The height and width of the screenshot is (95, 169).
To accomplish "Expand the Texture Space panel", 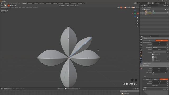I will click(143, 64).
